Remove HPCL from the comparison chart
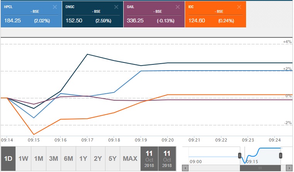The image size is (294, 172). [x=55, y=7]
